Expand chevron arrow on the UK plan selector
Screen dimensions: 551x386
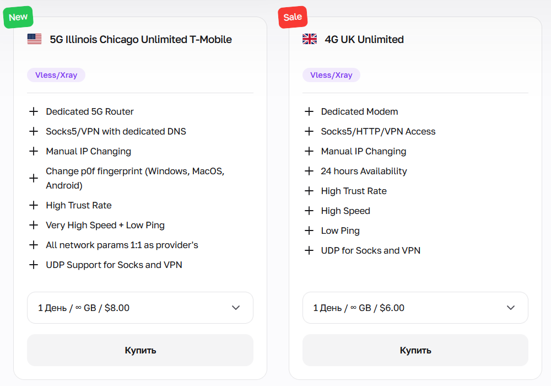tap(511, 308)
